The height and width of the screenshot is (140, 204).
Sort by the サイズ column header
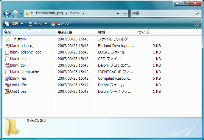point(150,32)
